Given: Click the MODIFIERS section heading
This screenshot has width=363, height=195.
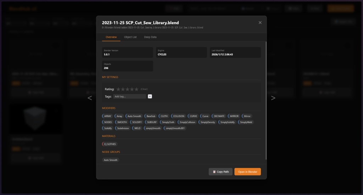Looking at the screenshot, I should point(108,108).
